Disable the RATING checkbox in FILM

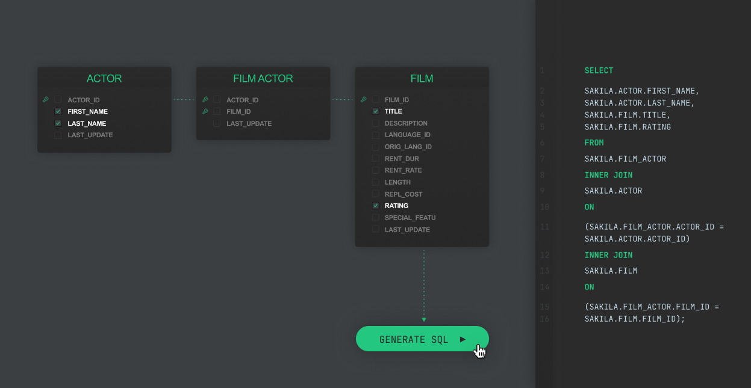point(375,205)
